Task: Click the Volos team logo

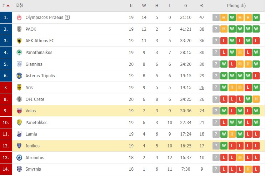Action: (19, 111)
